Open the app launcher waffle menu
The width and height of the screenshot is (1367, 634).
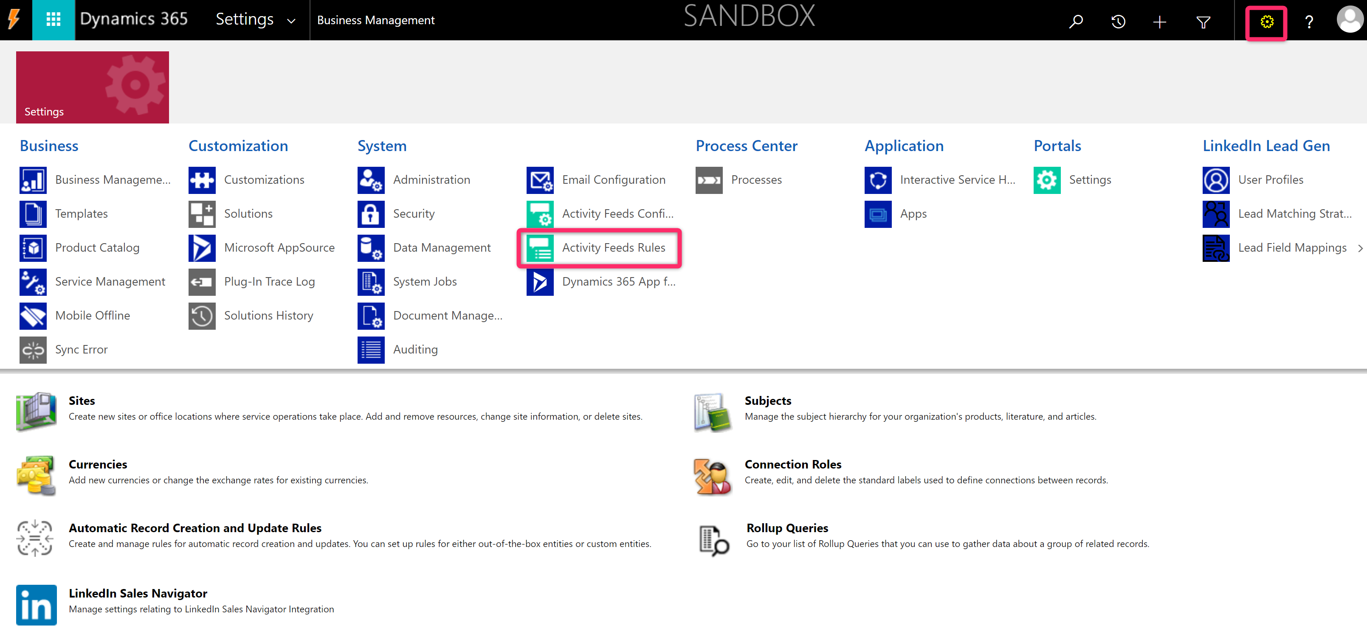(x=53, y=20)
